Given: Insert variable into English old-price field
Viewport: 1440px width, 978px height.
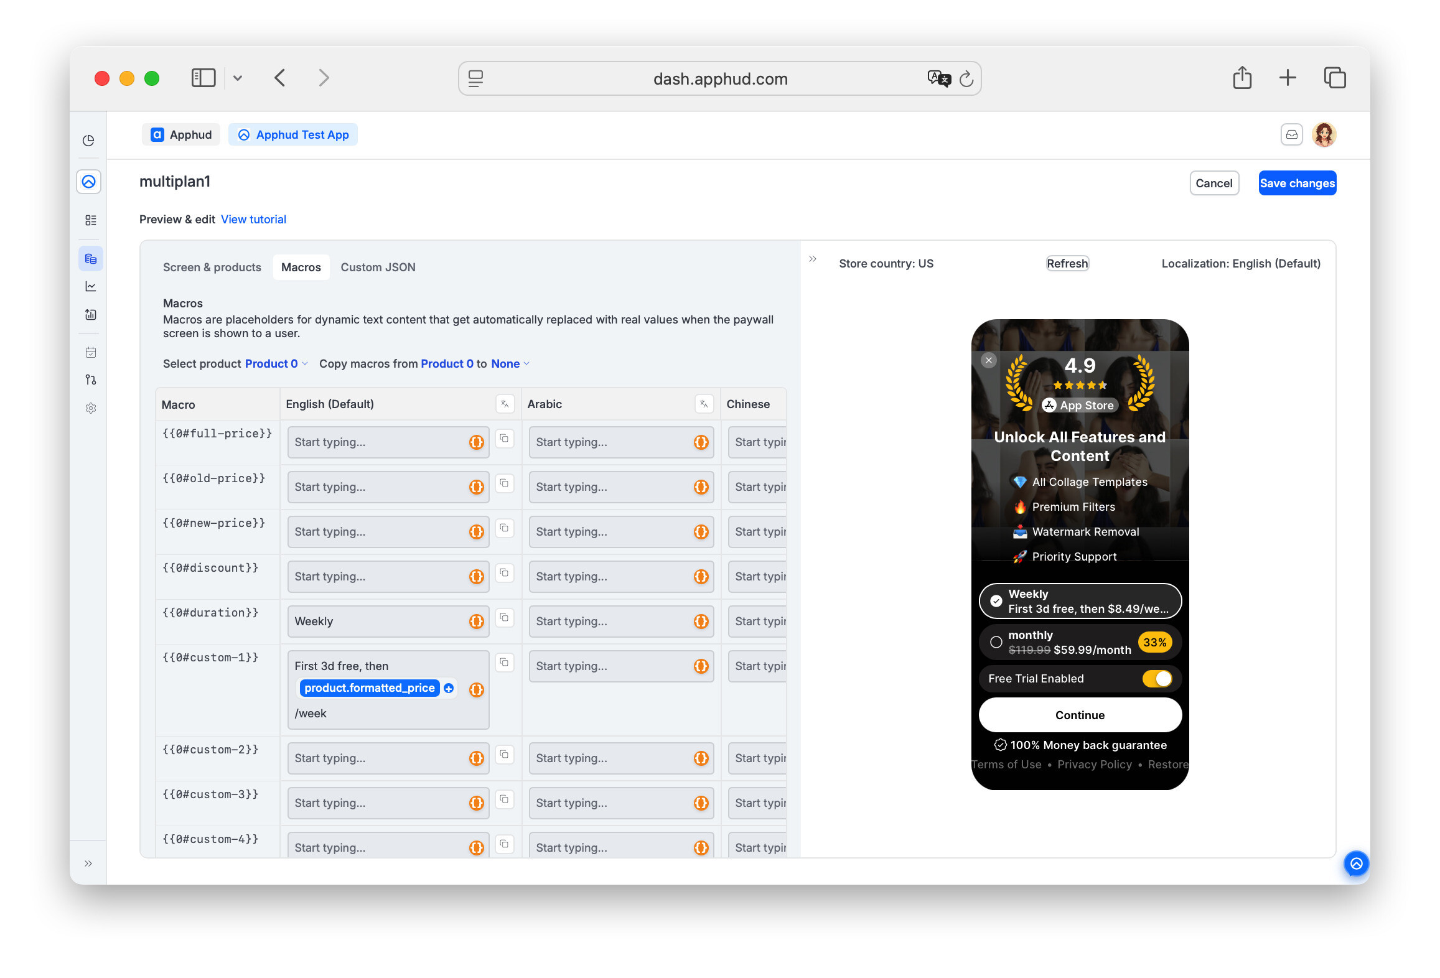Looking at the screenshot, I should (477, 487).
